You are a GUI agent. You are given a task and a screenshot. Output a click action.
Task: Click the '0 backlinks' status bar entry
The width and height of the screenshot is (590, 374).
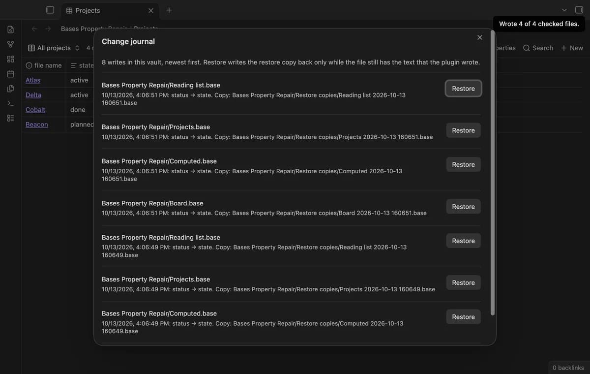click(x=568, y=368)
